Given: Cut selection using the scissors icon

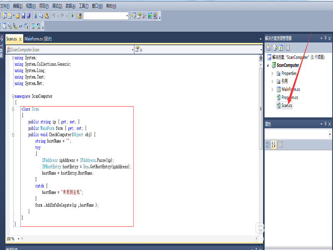Looking at the screenshot, I should pos(36,16).
